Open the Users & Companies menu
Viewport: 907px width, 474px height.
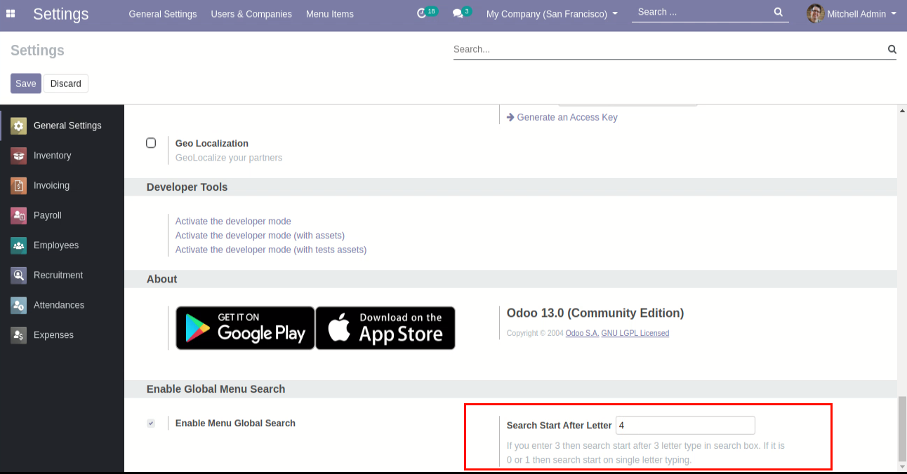pos(251,14)
